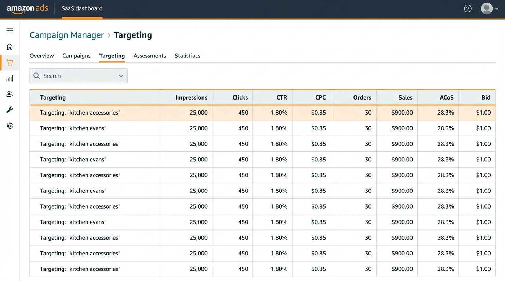Select the Campaigns tab
Image resolution: width=505 pixels, height=281 pixels.
pyautogui.click(x=76, y=56)
